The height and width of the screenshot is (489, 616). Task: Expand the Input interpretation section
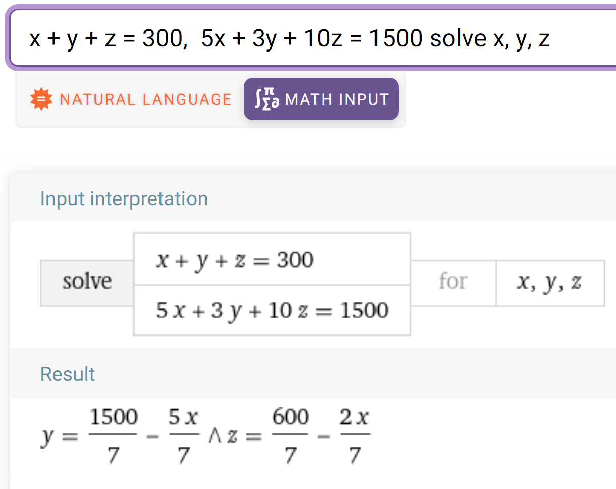point(124,198)
